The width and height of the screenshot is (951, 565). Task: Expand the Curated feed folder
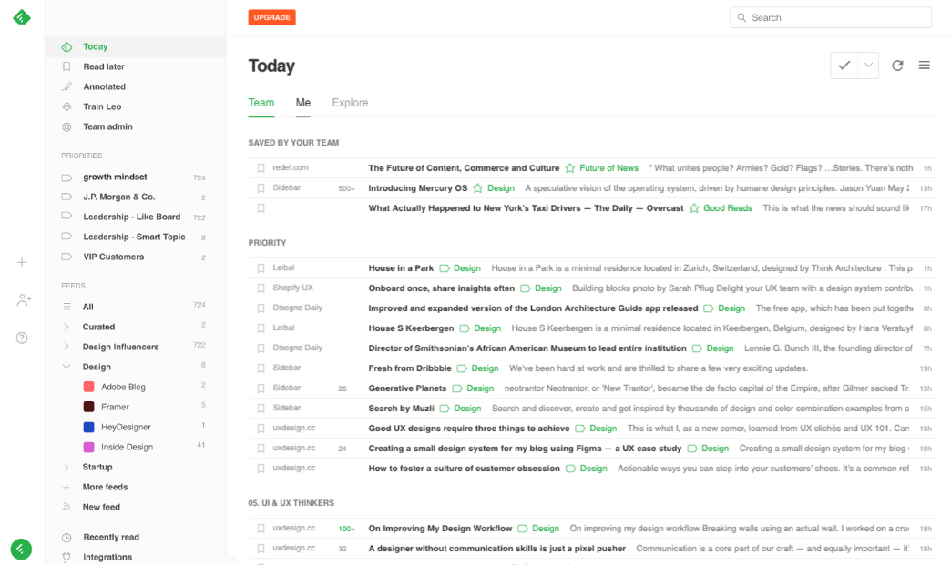[x=66, y=327]
